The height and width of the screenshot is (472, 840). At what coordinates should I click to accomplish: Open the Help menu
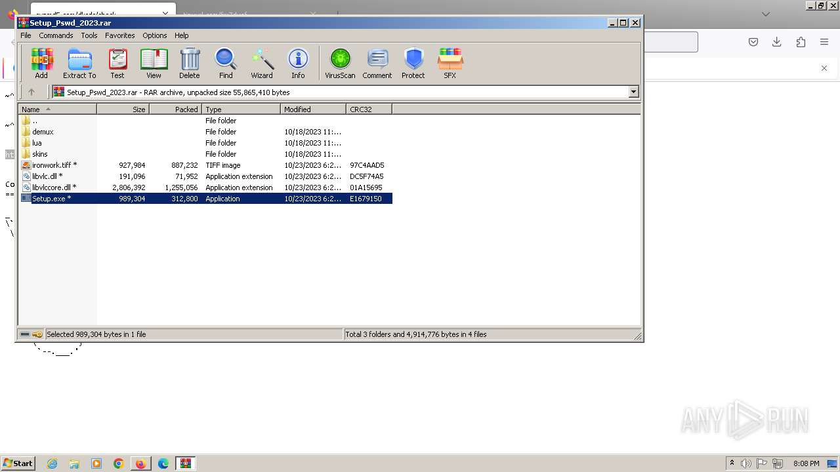point(182,35)
